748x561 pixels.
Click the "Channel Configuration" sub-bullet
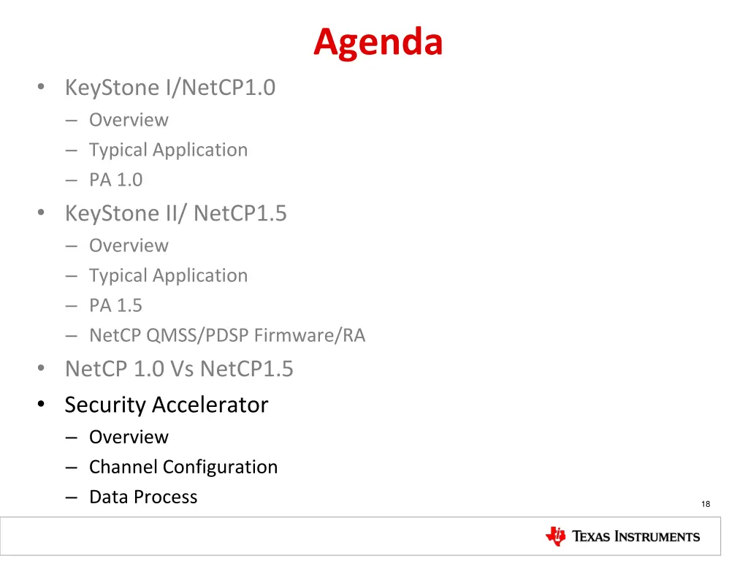[x=183, y=467]
